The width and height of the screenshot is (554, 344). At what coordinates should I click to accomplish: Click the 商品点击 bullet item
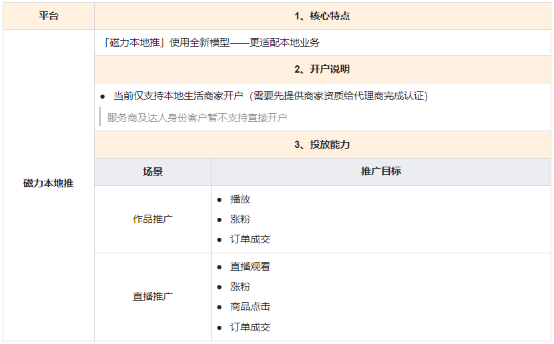click(250, 307)
